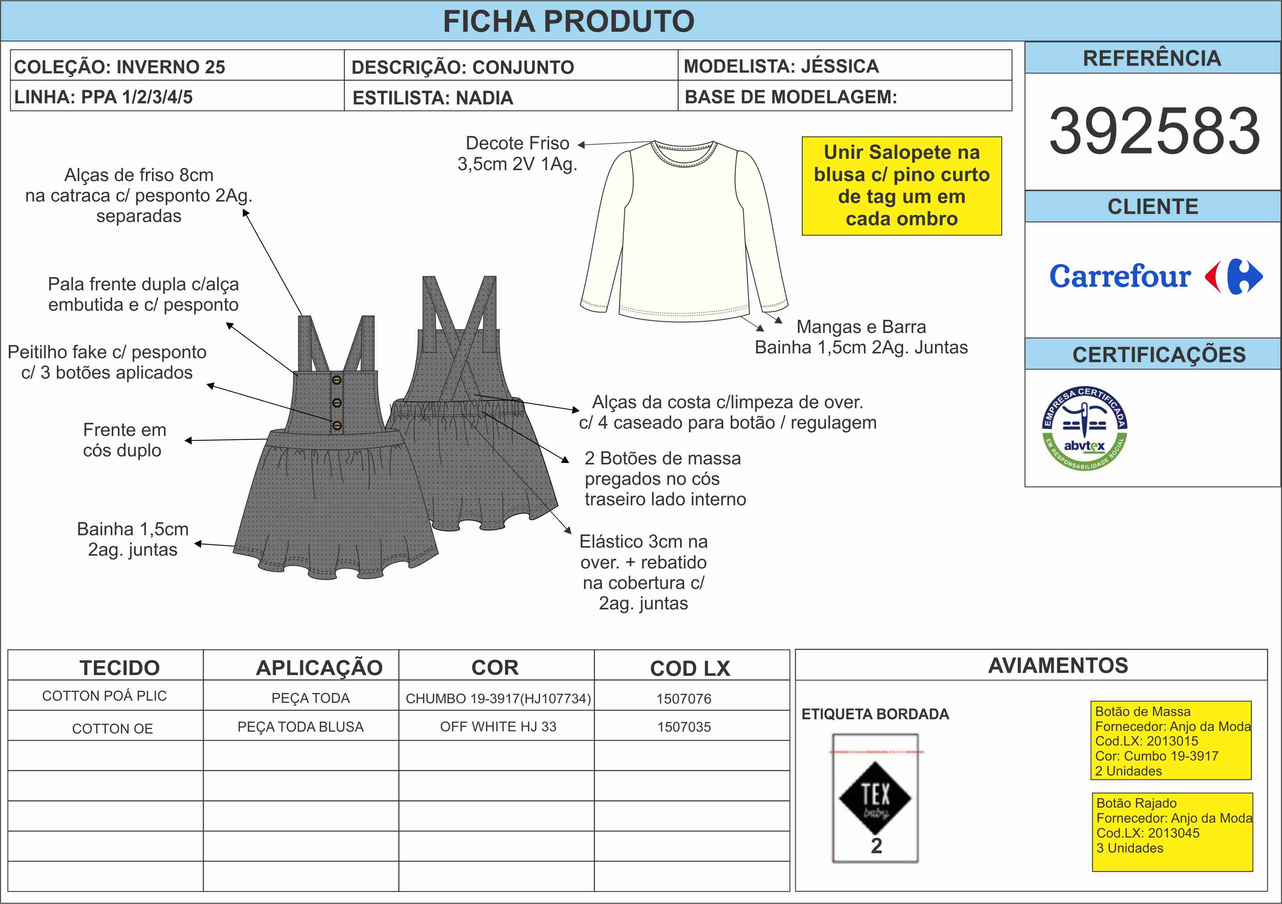Click the COTTON POÁ PLIC table cell
This screenshot has height=904, width=1282.
(x=105, y=696)
